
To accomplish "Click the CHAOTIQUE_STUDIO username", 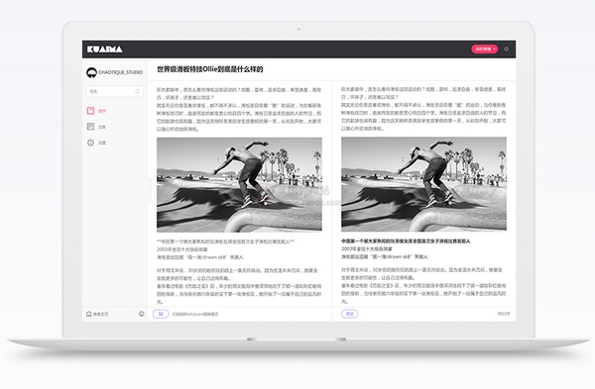I will [x=121, y=72].
